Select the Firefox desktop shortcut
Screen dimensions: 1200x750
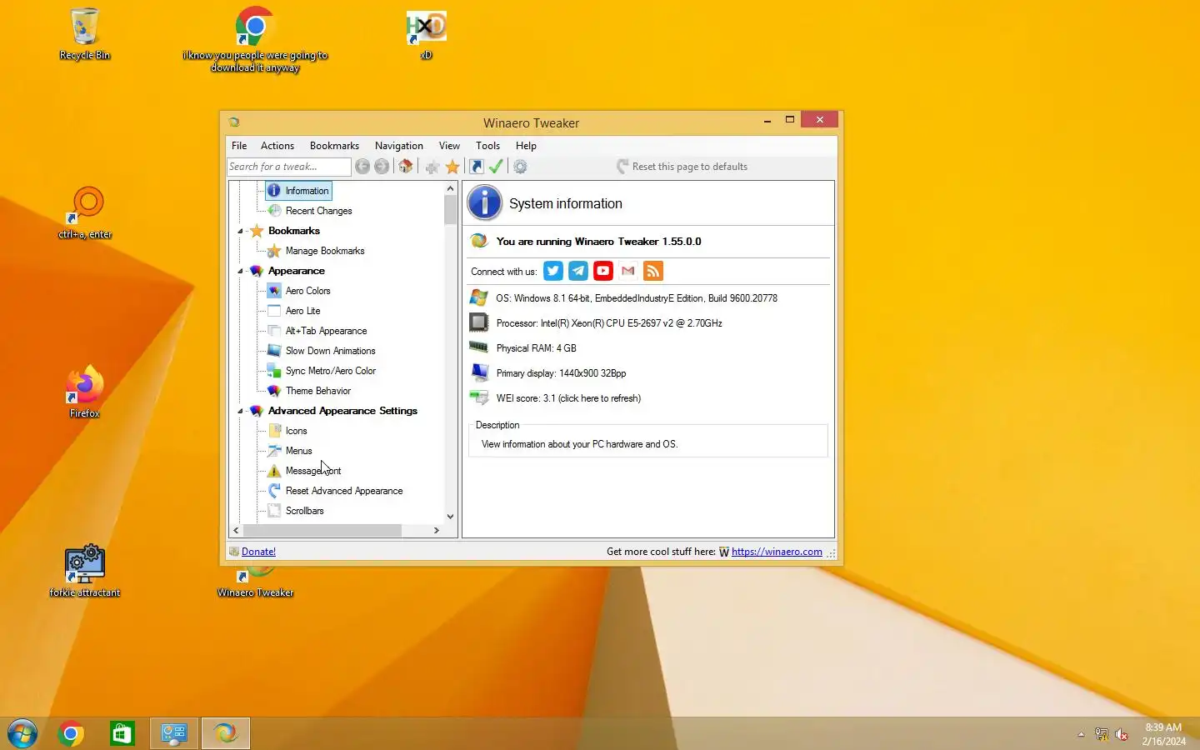(x=84, y=392)
